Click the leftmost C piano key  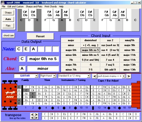[x=21, y=25]
